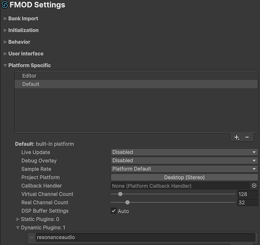Click the Real Channel Count value field
260x245 pixels.
(248, 202)
